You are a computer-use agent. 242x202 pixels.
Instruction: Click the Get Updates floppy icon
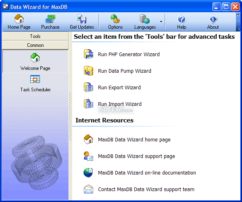(82, 19)
